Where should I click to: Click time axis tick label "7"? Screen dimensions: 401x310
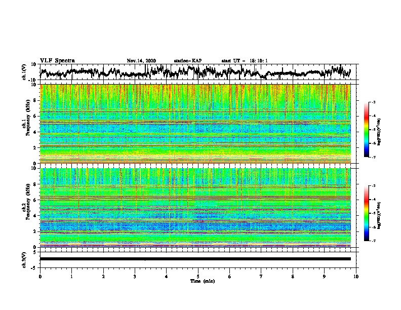(261, 277)
